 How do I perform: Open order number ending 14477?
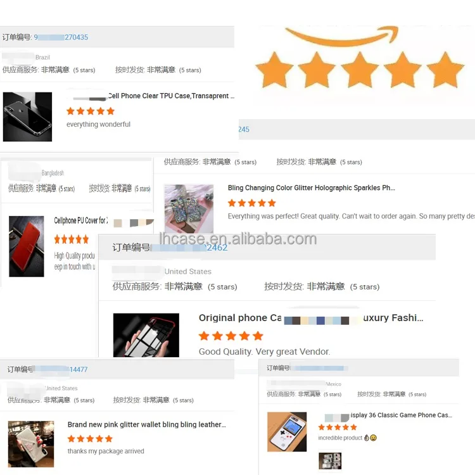(61, 369)
